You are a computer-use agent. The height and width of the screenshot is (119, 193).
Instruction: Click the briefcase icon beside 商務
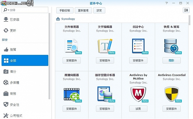point(6,94)
